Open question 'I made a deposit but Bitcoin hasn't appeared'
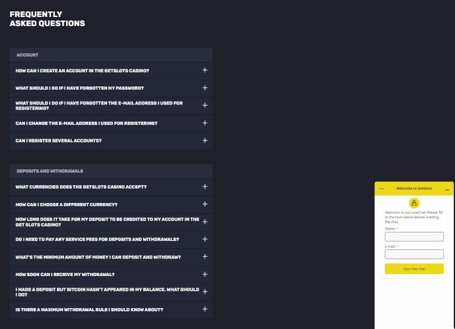The image size is (455, 329). 111,292
